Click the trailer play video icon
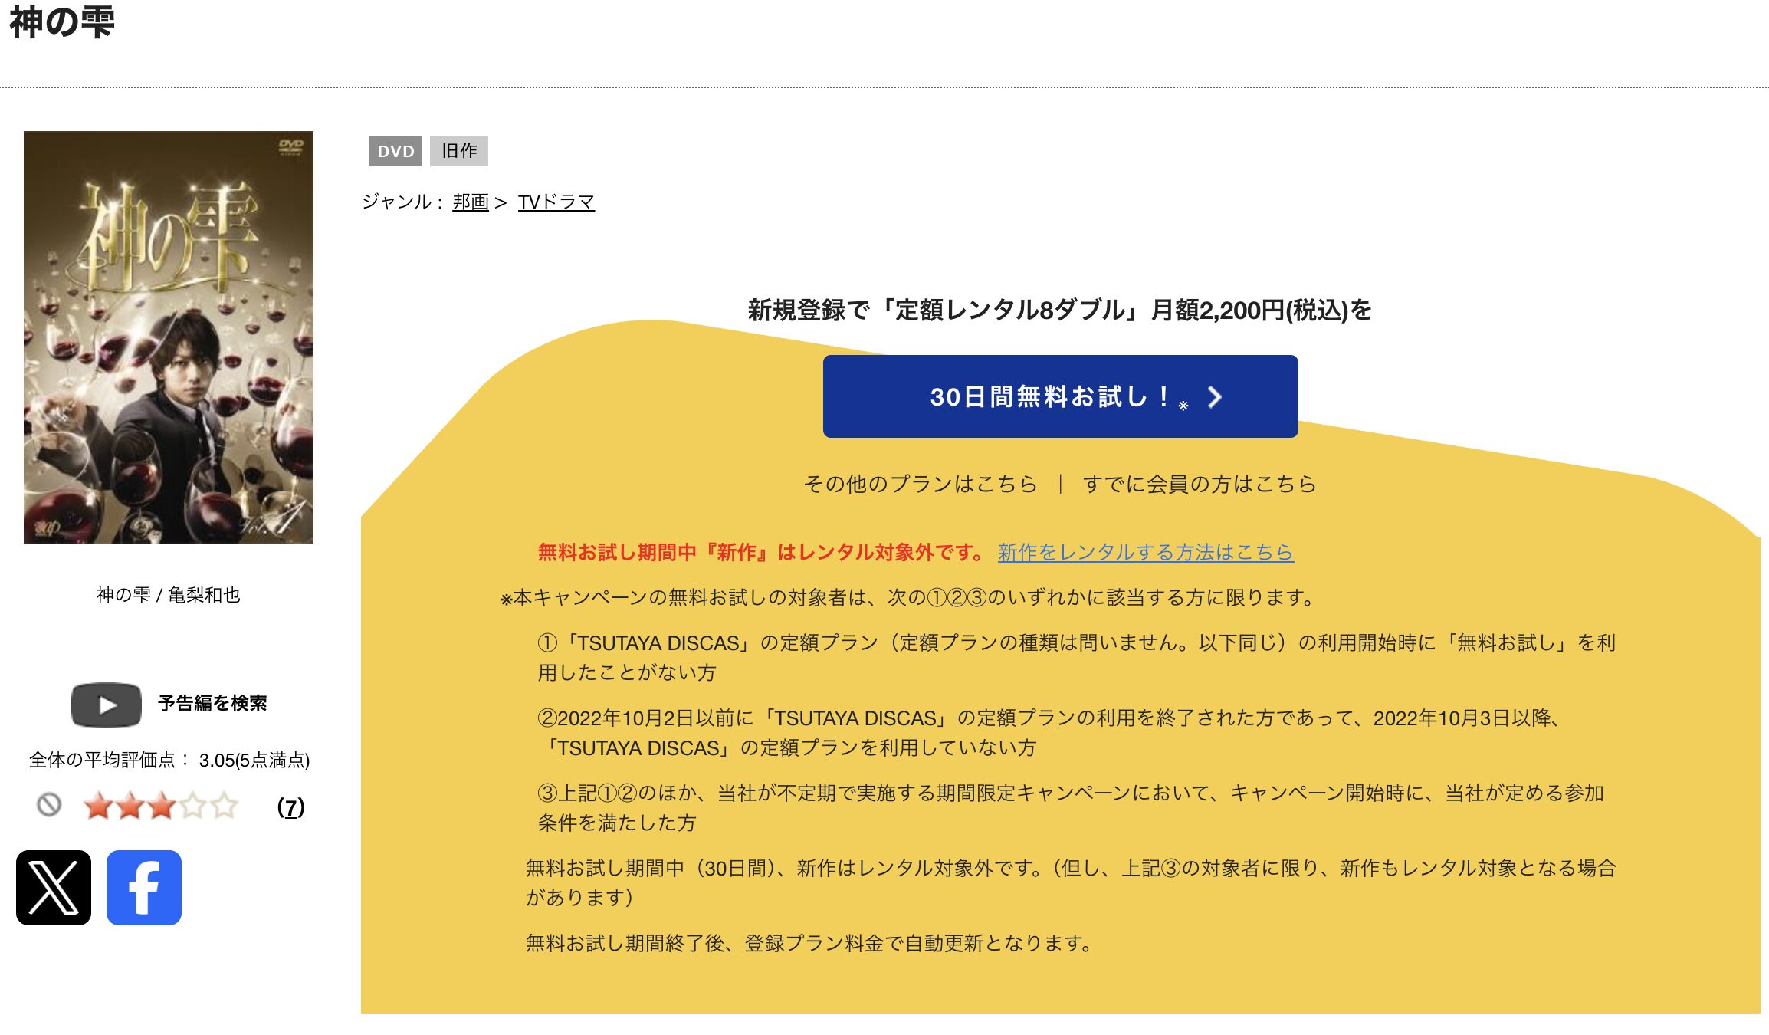 click(107, 704)
